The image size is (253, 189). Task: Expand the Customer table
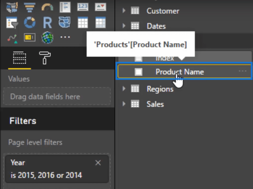pos(124,11)
